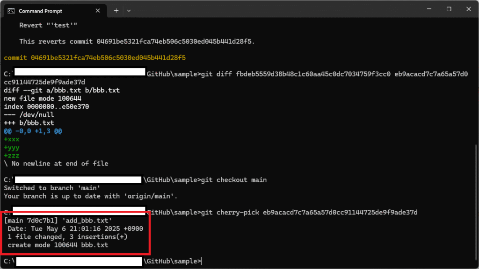Viewport: 479px width, 269px height.
Task: Maximize the terminal window
Action: (x=449, y=9)
